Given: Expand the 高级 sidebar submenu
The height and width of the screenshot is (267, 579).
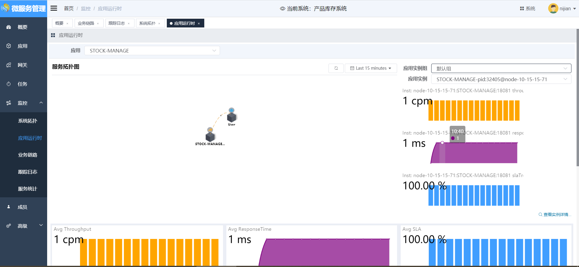Looking at the screenshot, I should click(41, 225).
